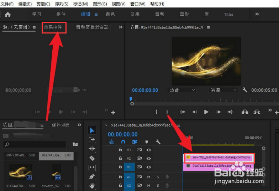Open timeline display settings wrench
This screenshot has width=279, height=191.
pyautogui.click(x=158, y=142)
